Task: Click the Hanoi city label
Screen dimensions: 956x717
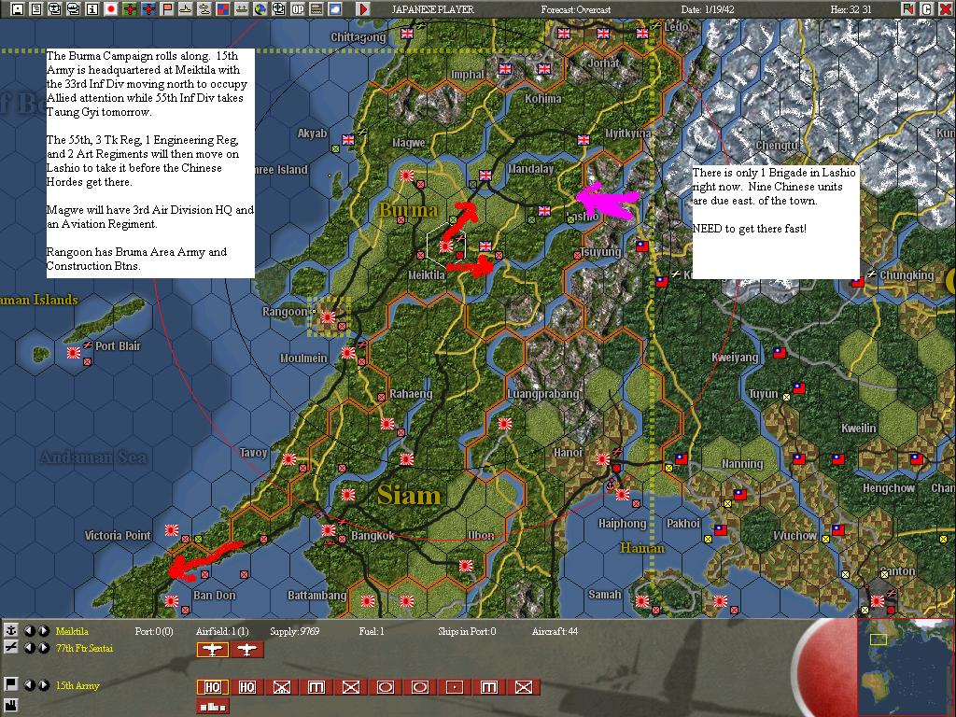Action: pyautogui.click(x=568, y=453)
